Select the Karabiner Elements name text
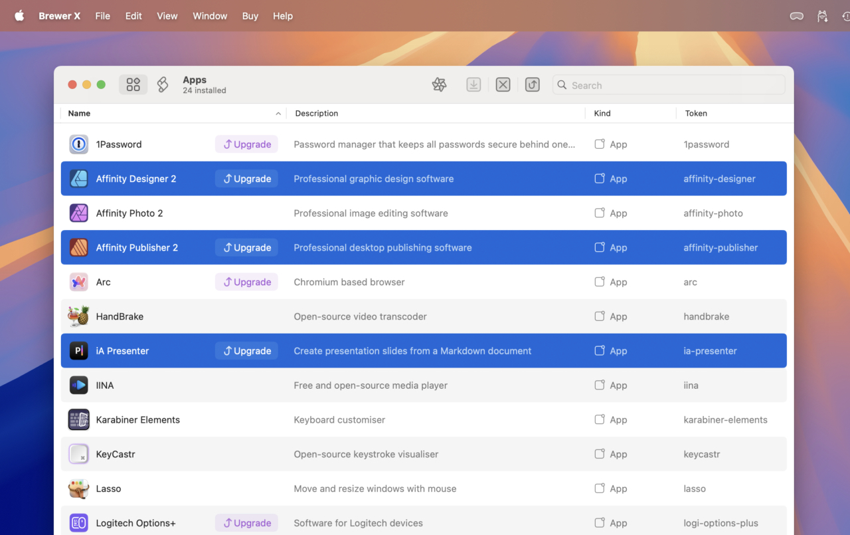850x535 pixels. tap(138, 420)
